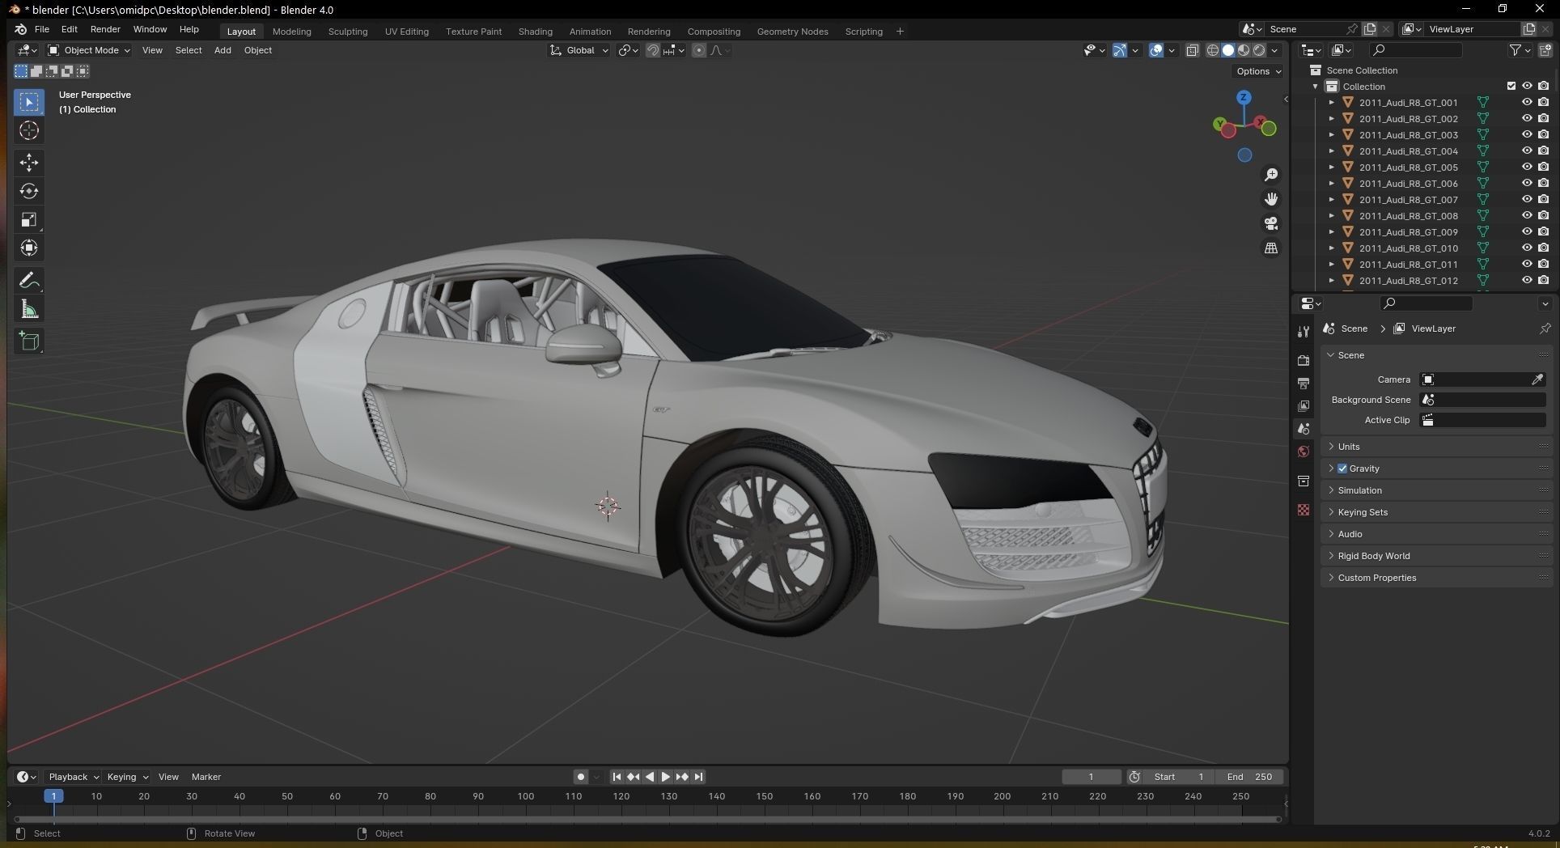Open the Texture properties tab
The height and width of the screenshot is (848, 1560).
[1303, 510]
